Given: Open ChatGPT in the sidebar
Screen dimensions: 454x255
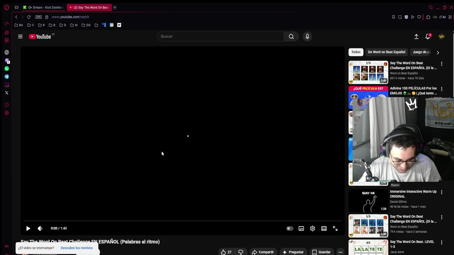Looking at the screenshot, I should pos(7,52).
